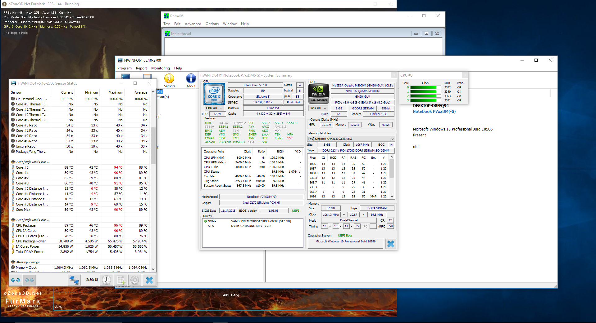Open the Monitoring menu in HWiNFO64

[161, 68]
